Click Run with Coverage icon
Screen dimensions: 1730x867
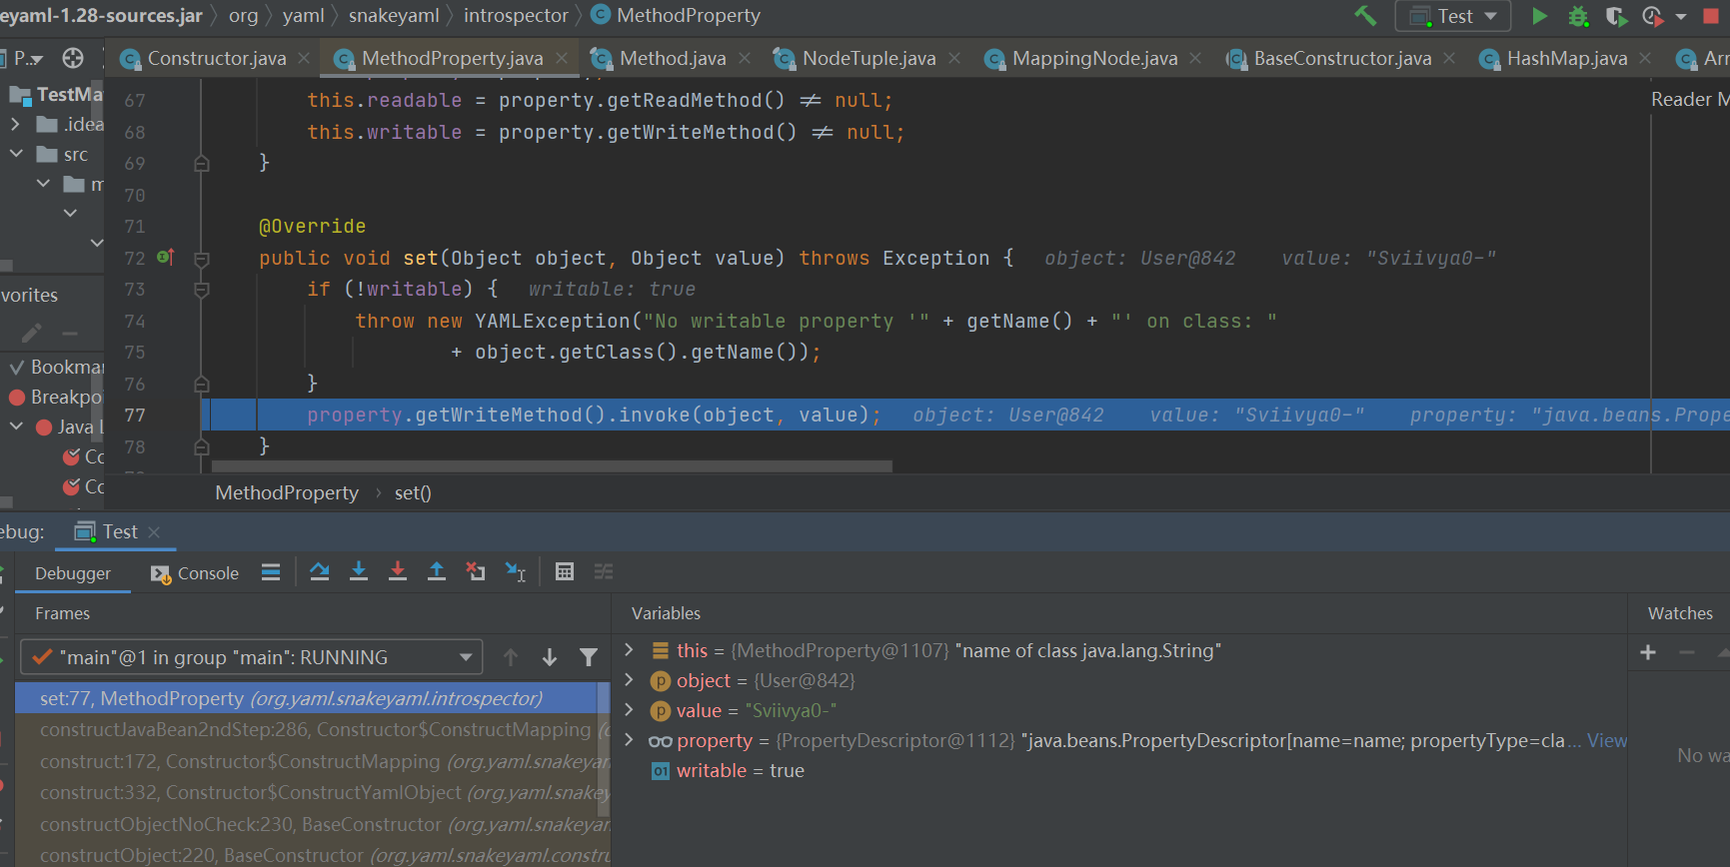[x=1615, y=16]
